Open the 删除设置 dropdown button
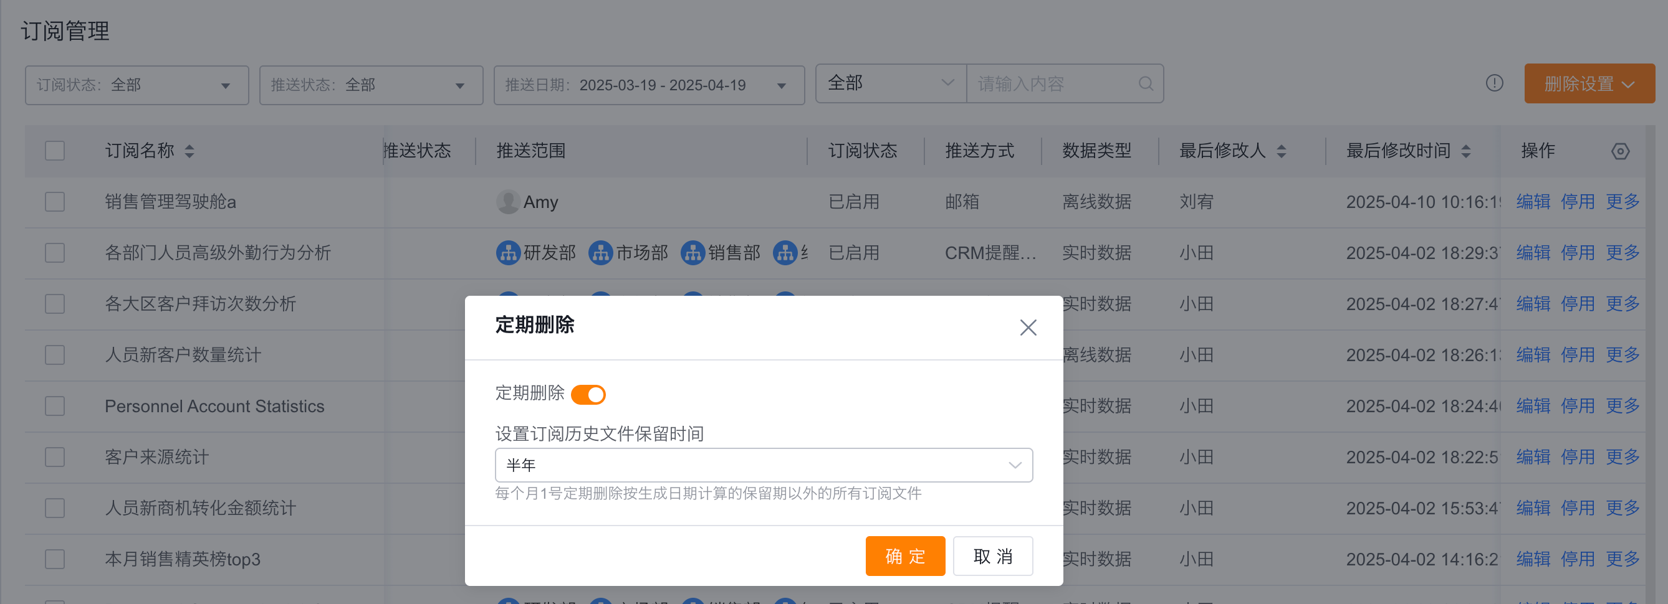 click(1589, 83)
